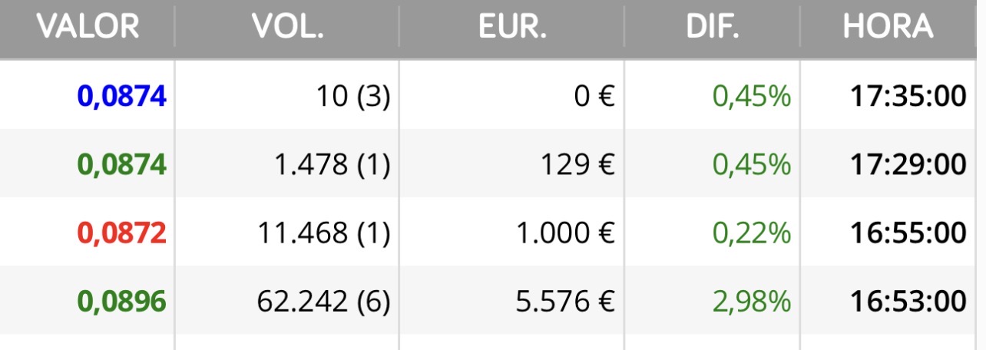Open the green 0,0896 price value
This screenshot has height=350, width=986.
(122, 301)
